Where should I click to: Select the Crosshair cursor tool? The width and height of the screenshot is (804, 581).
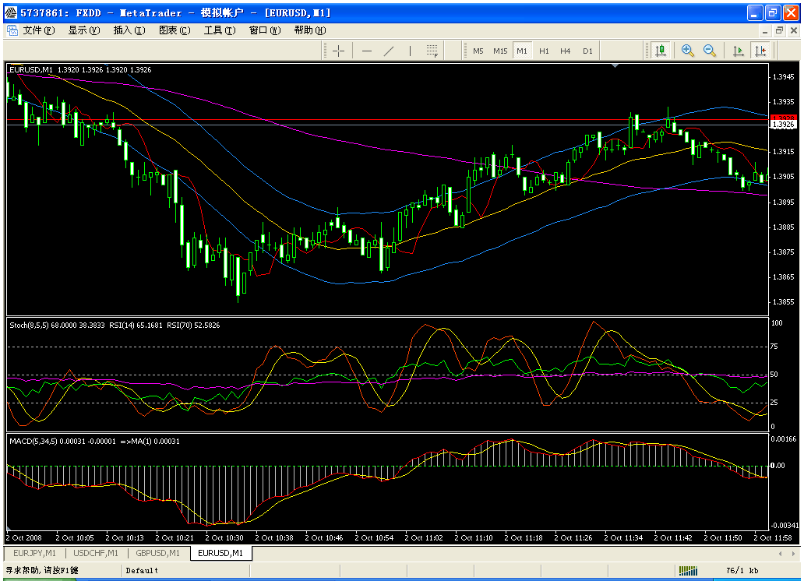[338, 51]
